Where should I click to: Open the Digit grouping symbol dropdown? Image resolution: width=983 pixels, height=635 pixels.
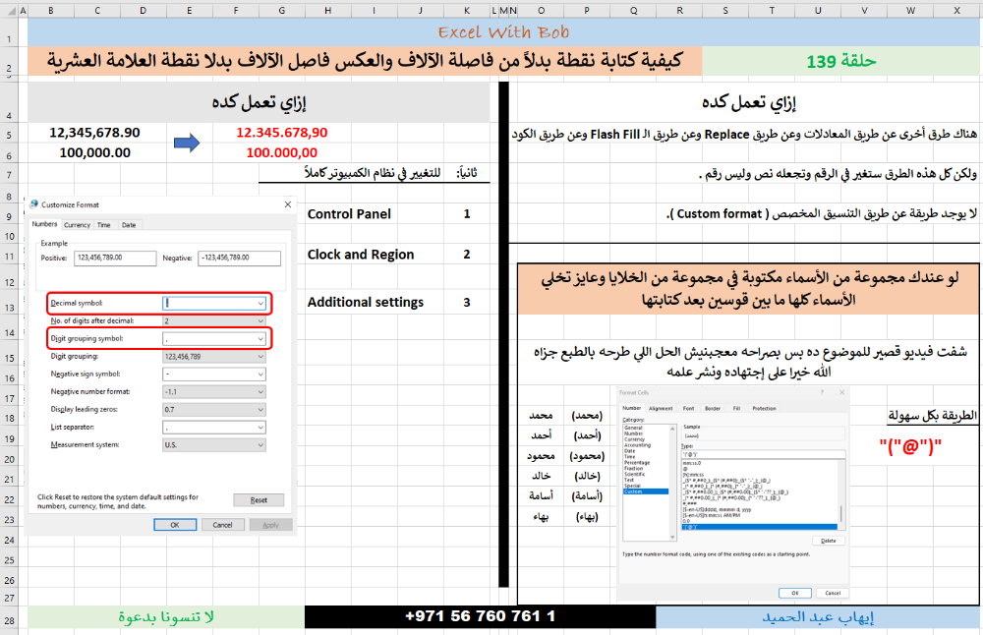[x=260, y=338]
